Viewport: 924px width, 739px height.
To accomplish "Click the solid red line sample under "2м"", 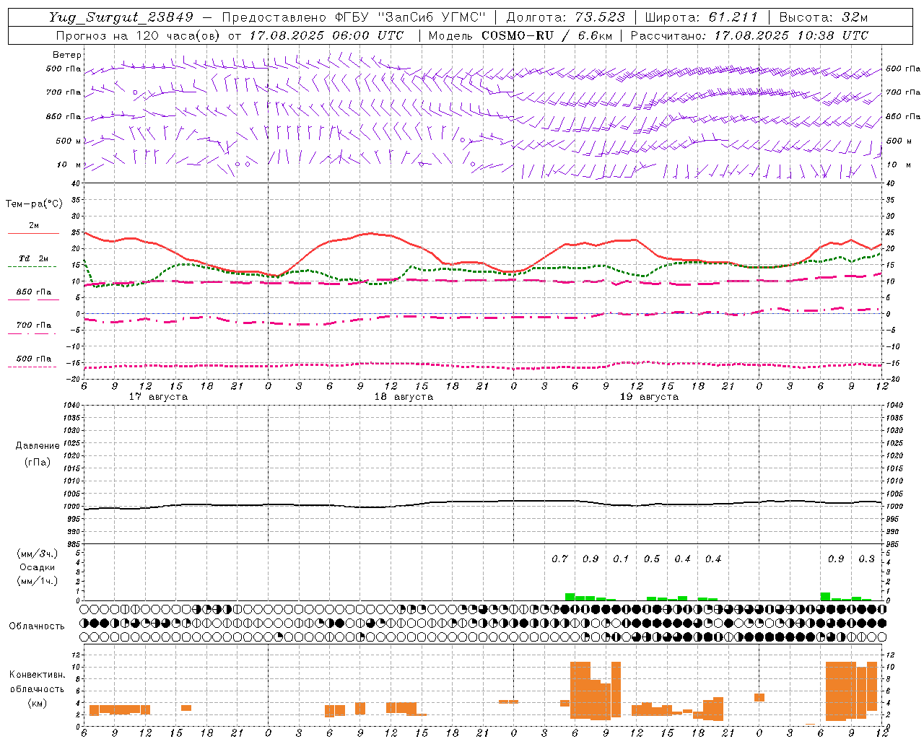I will click(33, 233).
